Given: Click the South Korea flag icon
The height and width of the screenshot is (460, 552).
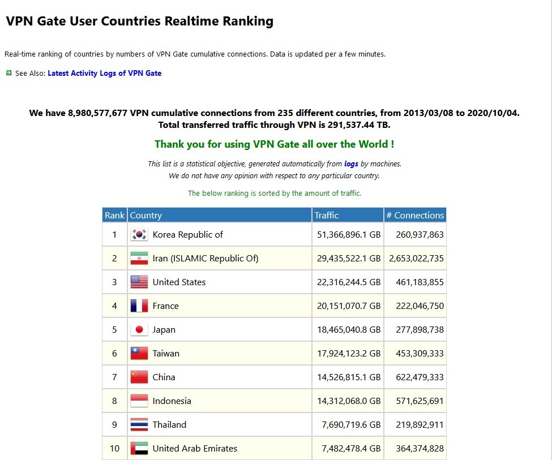Looking at the screenshot, I should point(139,235).
